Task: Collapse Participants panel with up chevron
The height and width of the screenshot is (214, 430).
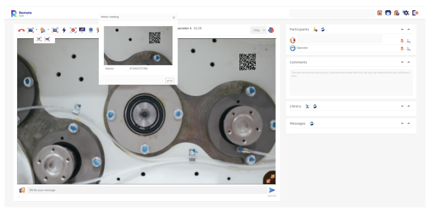Action: 408,29
